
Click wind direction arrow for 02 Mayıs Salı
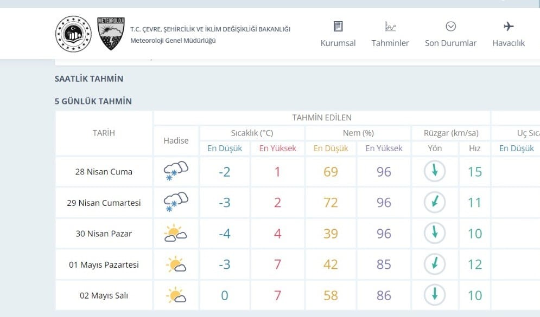click(435, 295)
